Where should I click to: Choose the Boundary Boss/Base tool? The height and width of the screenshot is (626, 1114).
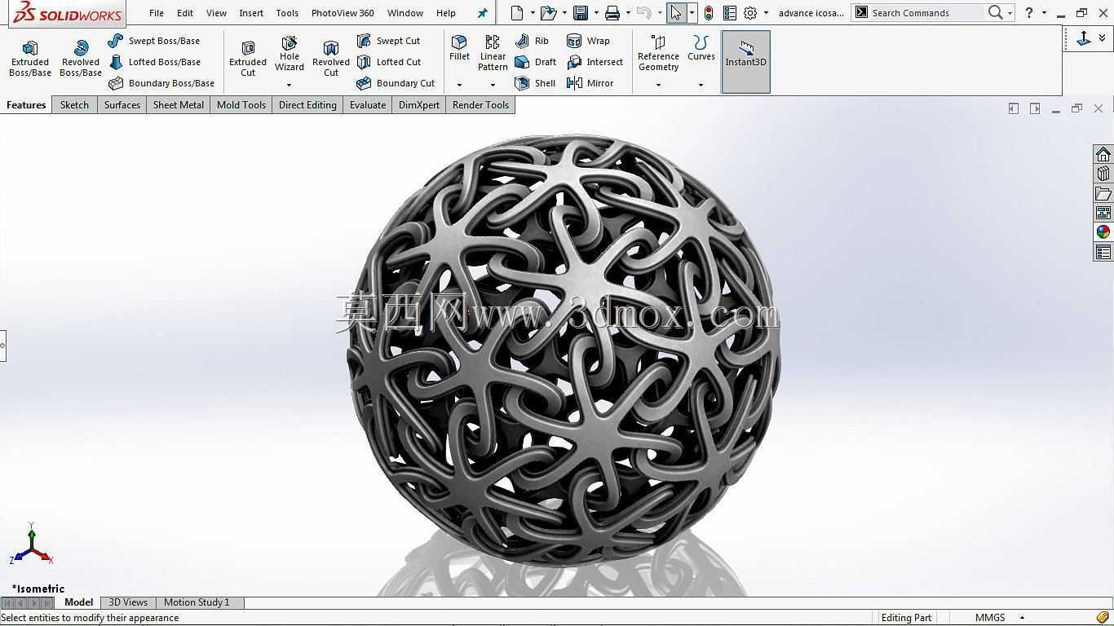[x=161, y=83]
